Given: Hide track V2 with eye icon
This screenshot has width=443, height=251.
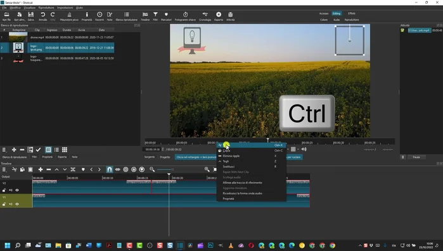Looking at the screenshot, I should (17, 190).
